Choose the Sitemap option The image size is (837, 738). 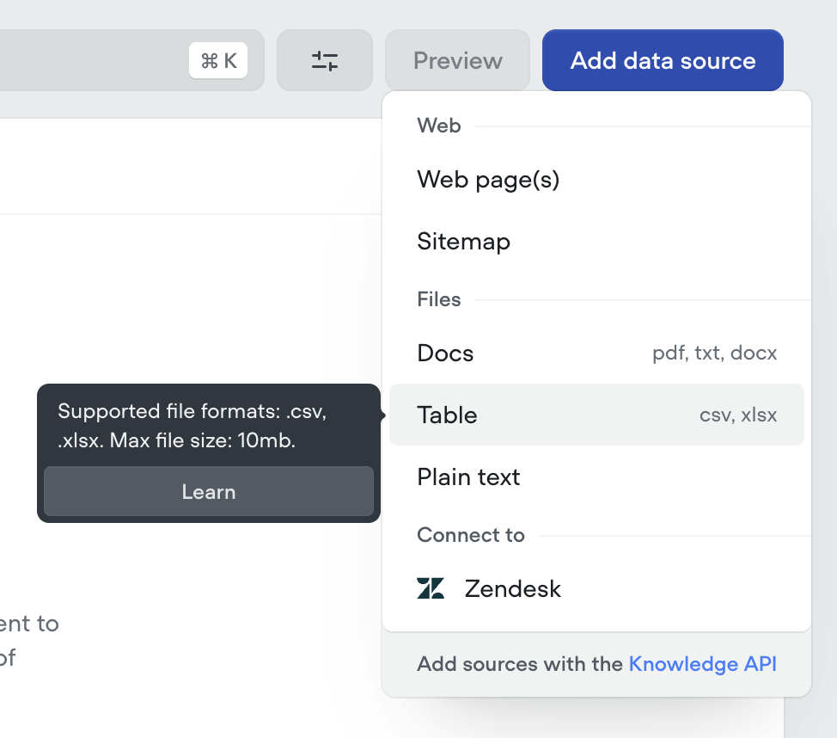click(464, 242)
